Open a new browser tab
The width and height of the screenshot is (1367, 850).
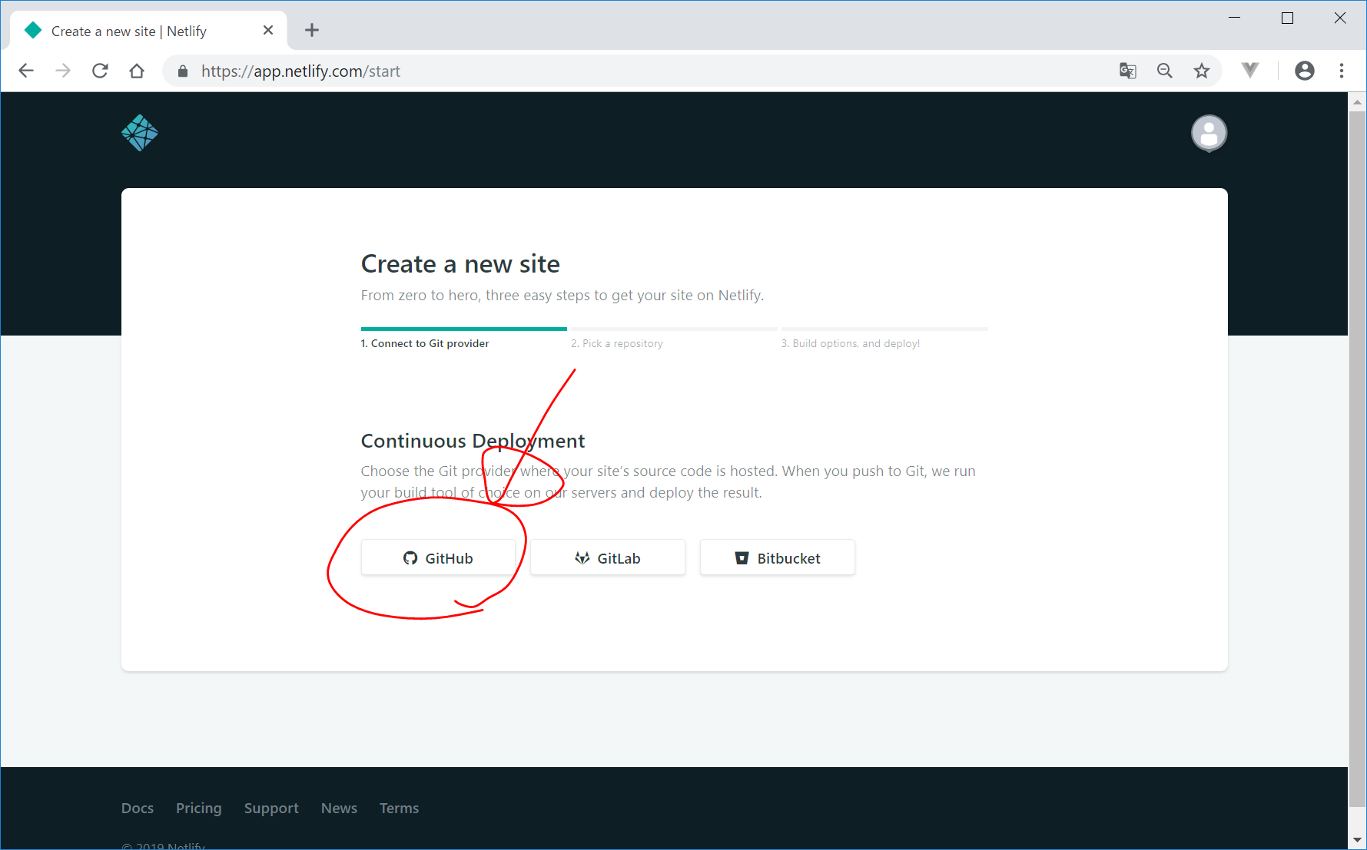pos(311,31)
